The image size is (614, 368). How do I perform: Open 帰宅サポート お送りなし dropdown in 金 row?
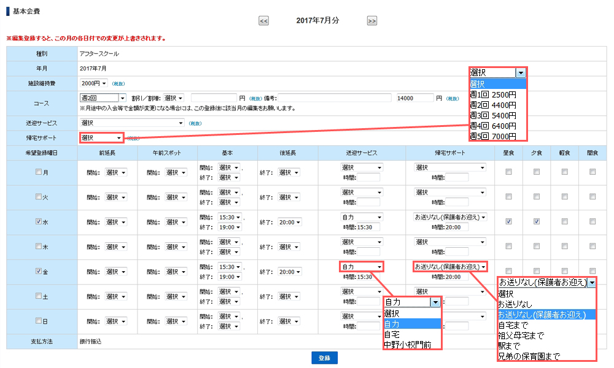(450, 267)
